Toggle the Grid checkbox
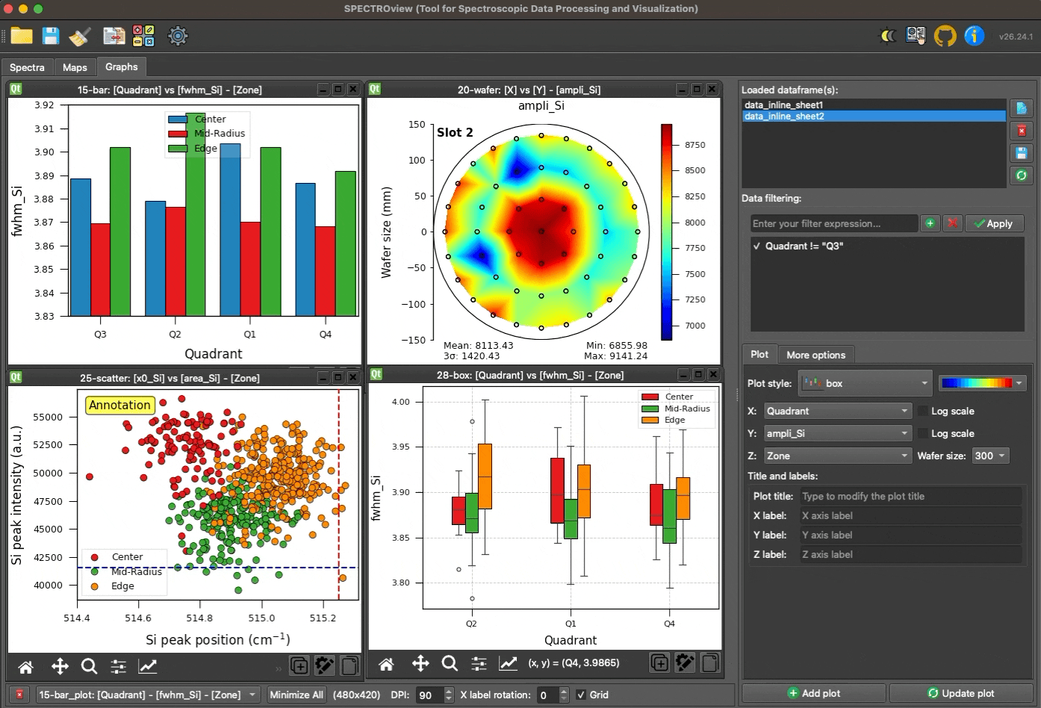Screen dimensions: 1041x708 click(x=581, y=695)
